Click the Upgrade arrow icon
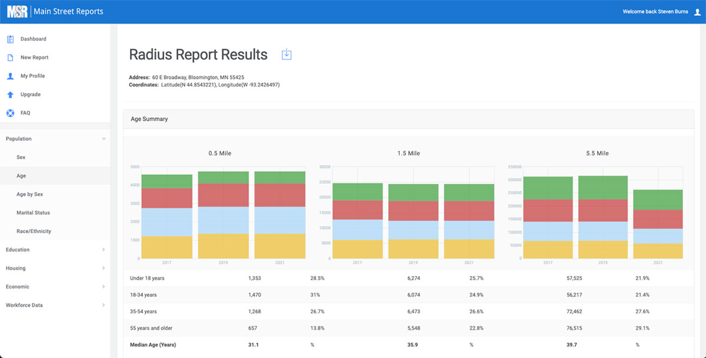This screenshot has width=706, height=358. (10, 95)
